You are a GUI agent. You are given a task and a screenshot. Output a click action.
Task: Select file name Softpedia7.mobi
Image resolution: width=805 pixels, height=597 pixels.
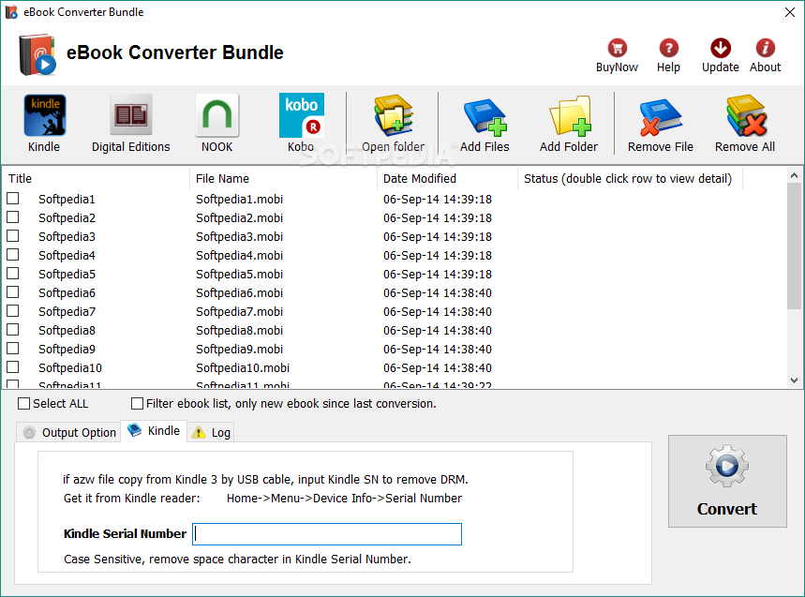click(239, 311)
